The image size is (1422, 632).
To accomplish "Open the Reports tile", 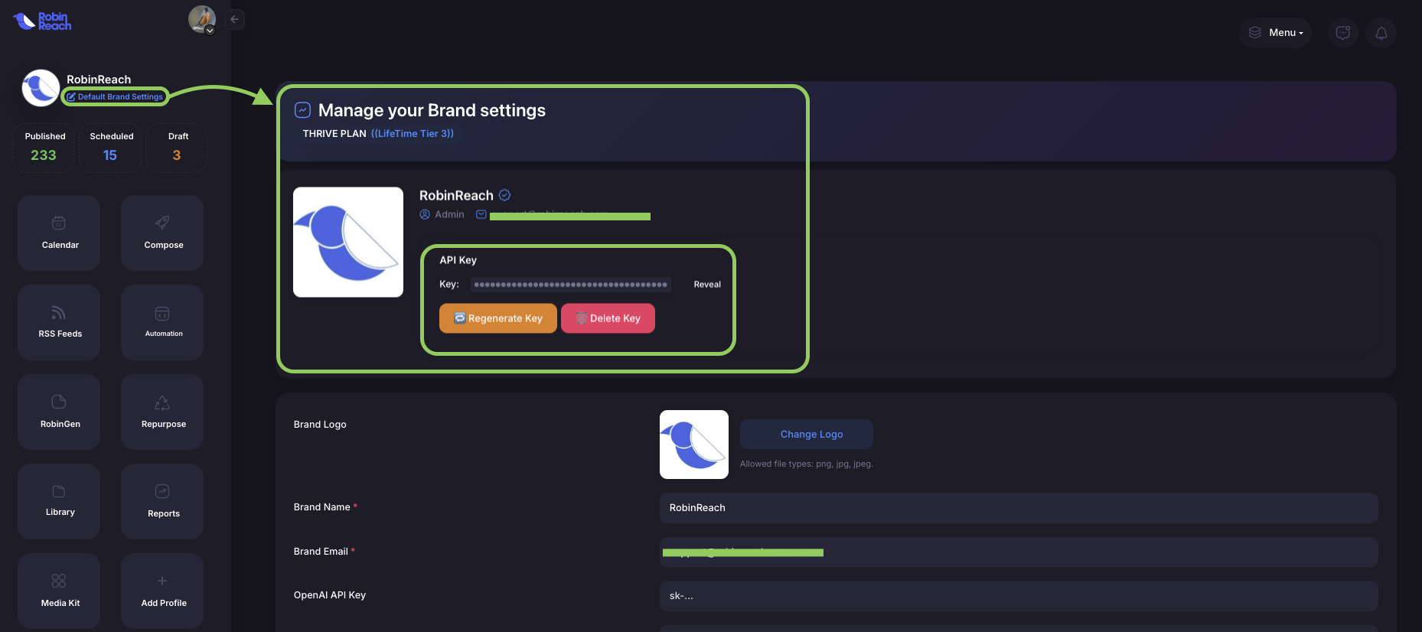I will (x=162, y=501).
